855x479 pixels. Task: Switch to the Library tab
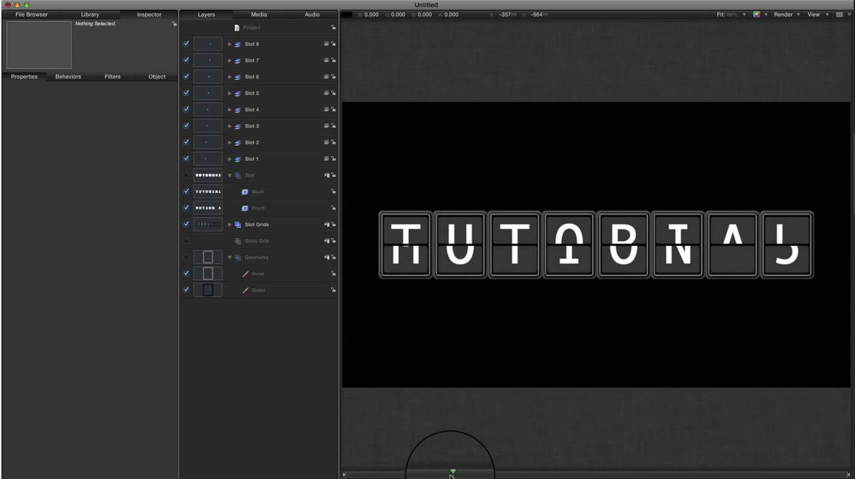90,15
